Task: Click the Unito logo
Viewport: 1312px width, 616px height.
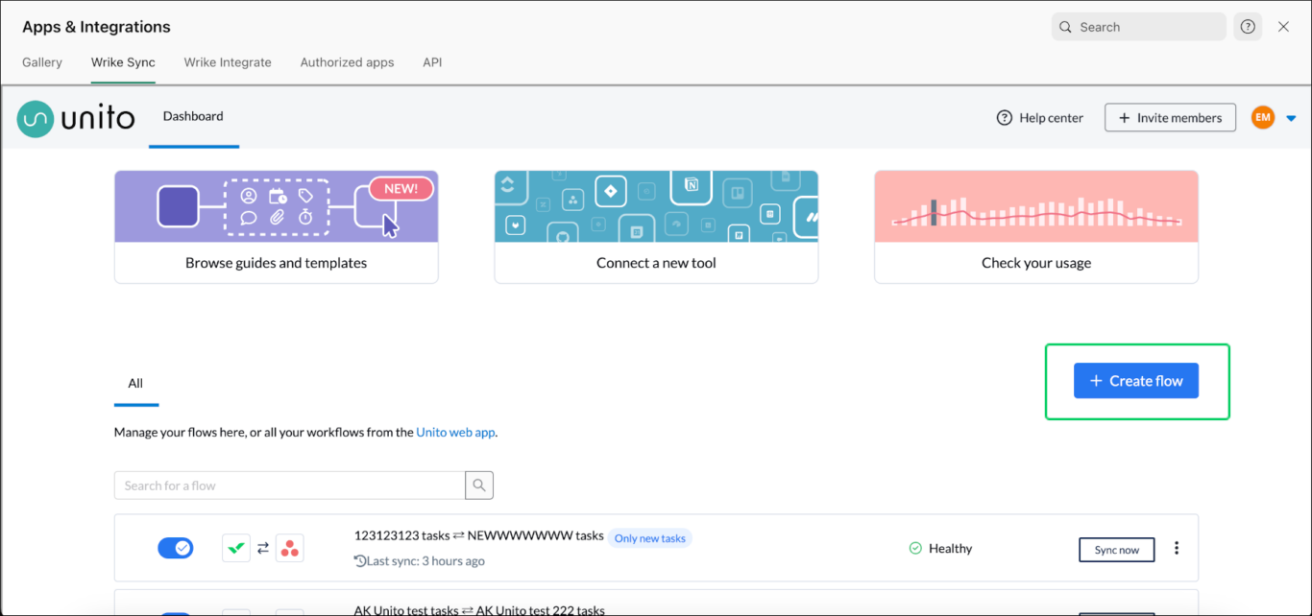Action: coord(75,118)
